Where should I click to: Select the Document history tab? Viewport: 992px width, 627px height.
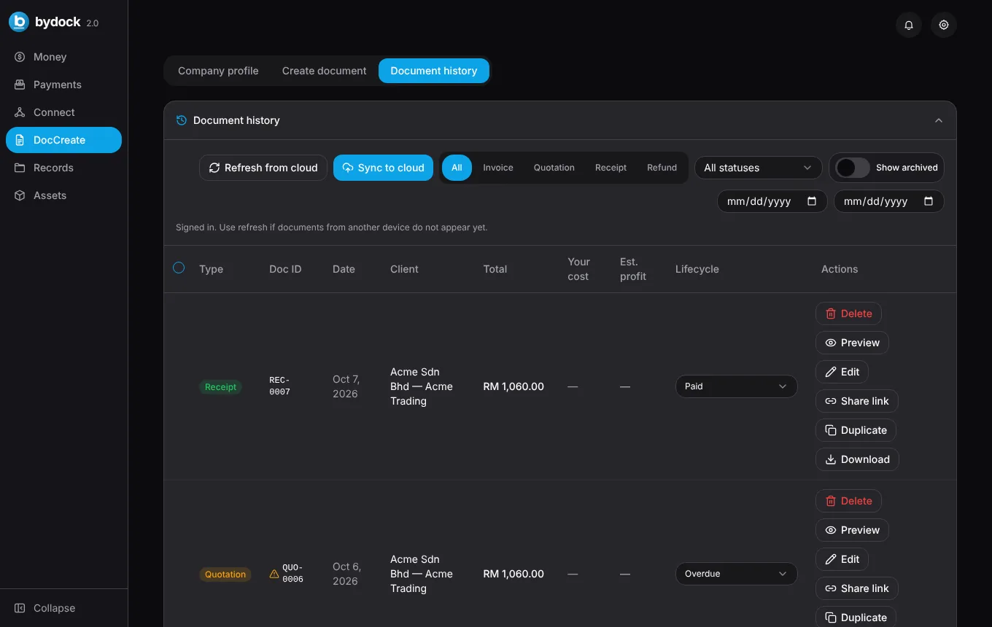pos(434,71)
